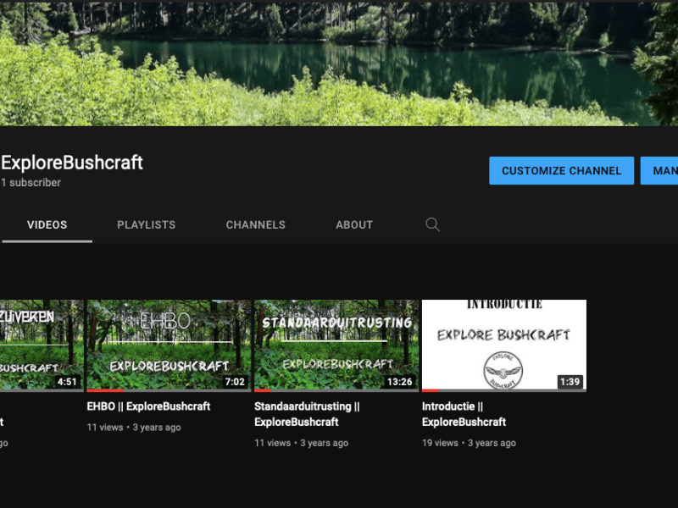The height and width of the screenshot is (508, 678).
Task: Switch to the PLAYLISTS tab
Action: 146,224
